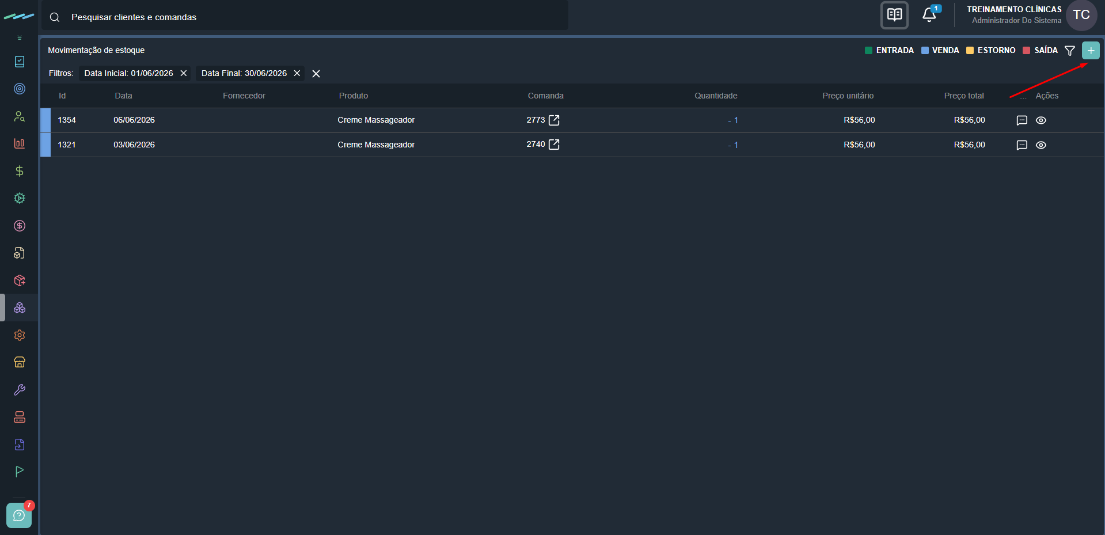The image size is (1105, 535).
Task: Click the date 03/06/2026 cell
Action: (134, 145)
